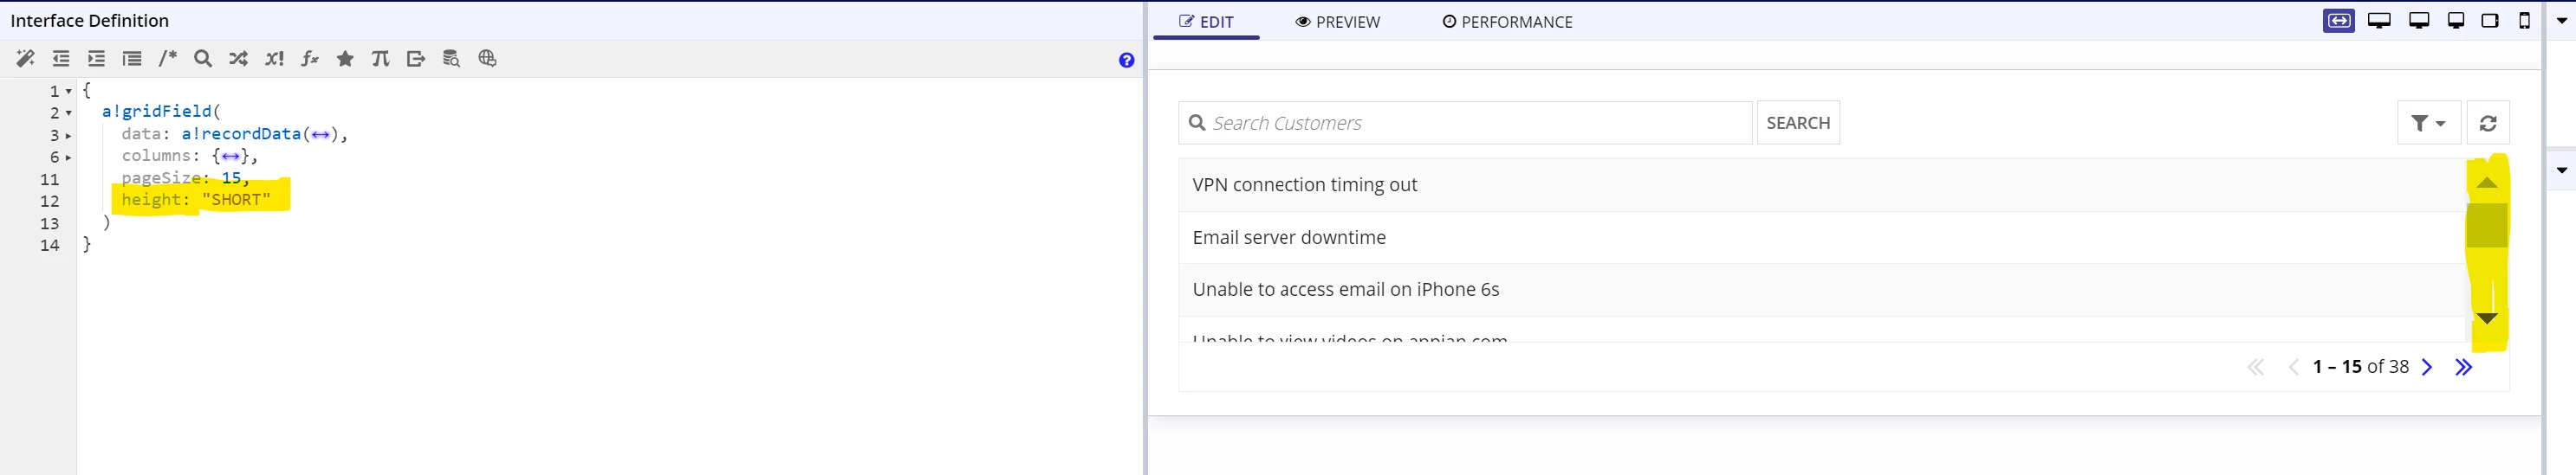Go to next grid page arrow
The height and width of the screenshot is (475, 2576).
click(2427, 367)
